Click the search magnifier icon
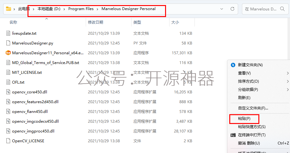This screenshot has height=153, width=290. click(x=282, y=9)
